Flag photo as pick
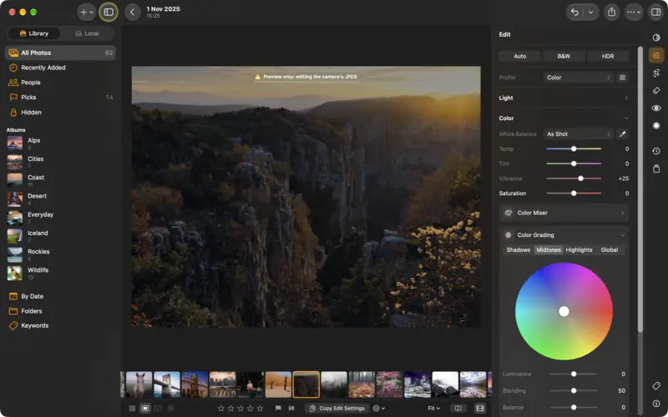 (x=278, y=409)
